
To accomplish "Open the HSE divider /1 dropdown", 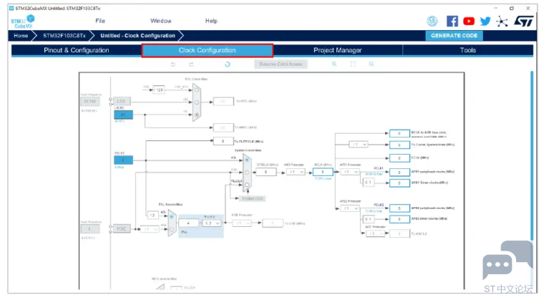I will coord(150,229).
